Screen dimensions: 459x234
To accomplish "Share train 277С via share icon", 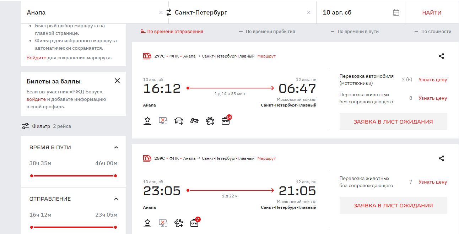I will (x=441, y=56).
